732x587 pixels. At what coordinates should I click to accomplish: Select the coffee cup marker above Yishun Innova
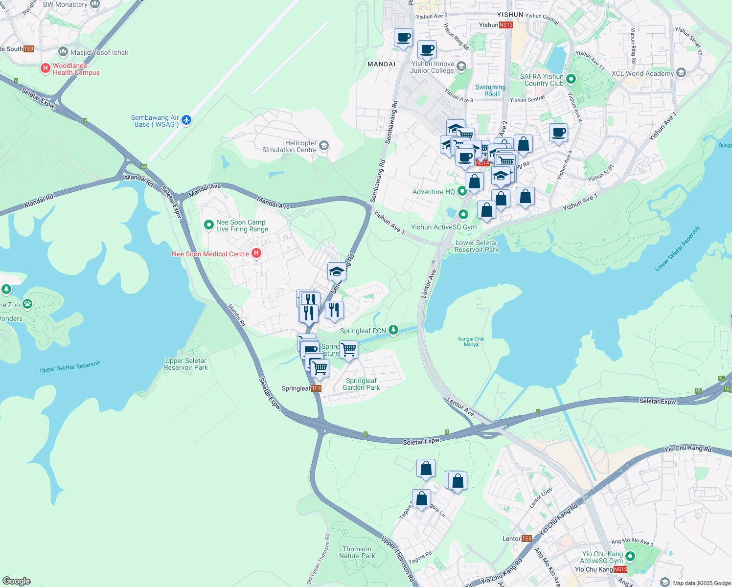tap(427, 50)
